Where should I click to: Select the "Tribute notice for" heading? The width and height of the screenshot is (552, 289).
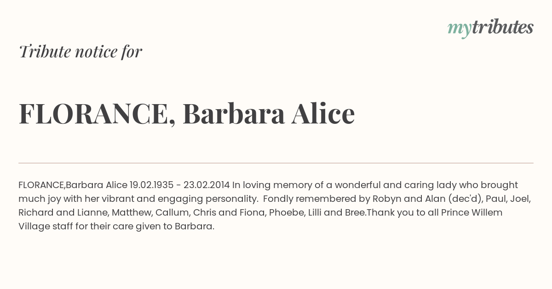pyautogui.click(x=80, y=51)
